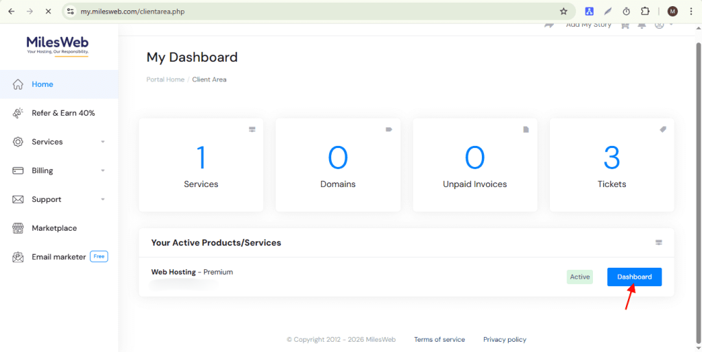This screenshot has width=702, height=352.
Task: Open the Chrome extensions puzzle icon
Action: click(x=644, y=12)
